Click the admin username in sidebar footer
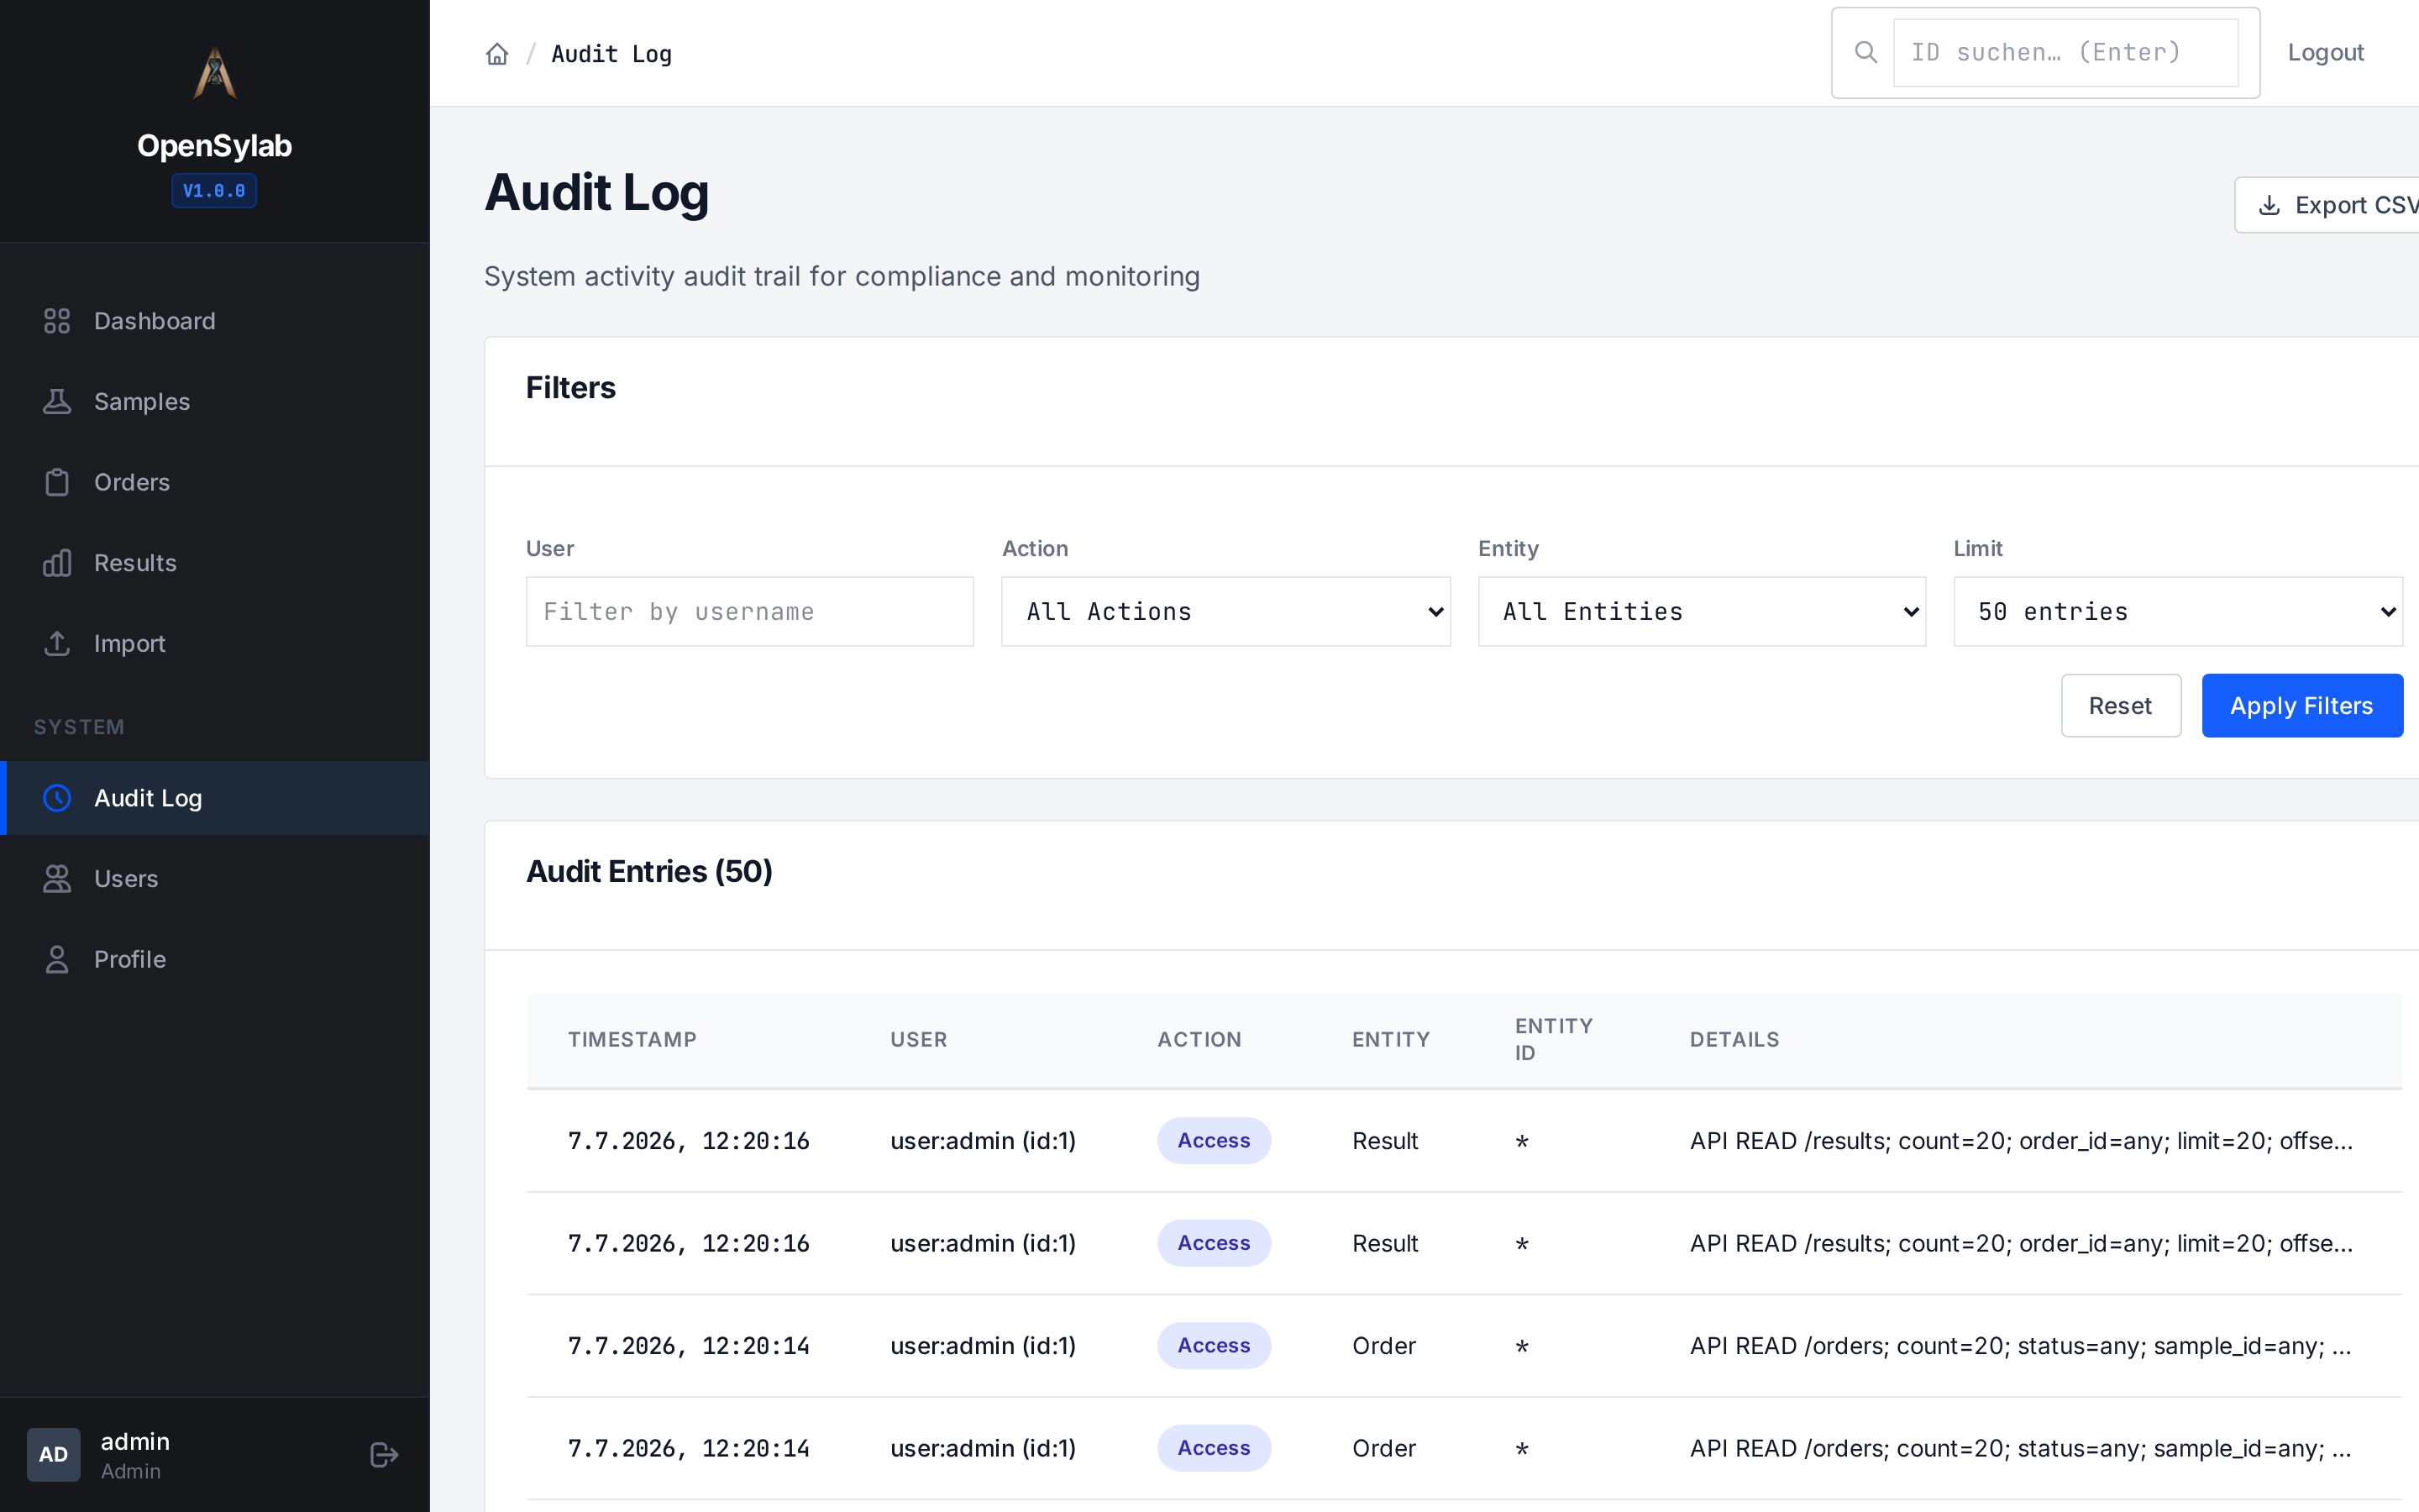This screenshot has width=2419, height=1512. (135, 1441)
